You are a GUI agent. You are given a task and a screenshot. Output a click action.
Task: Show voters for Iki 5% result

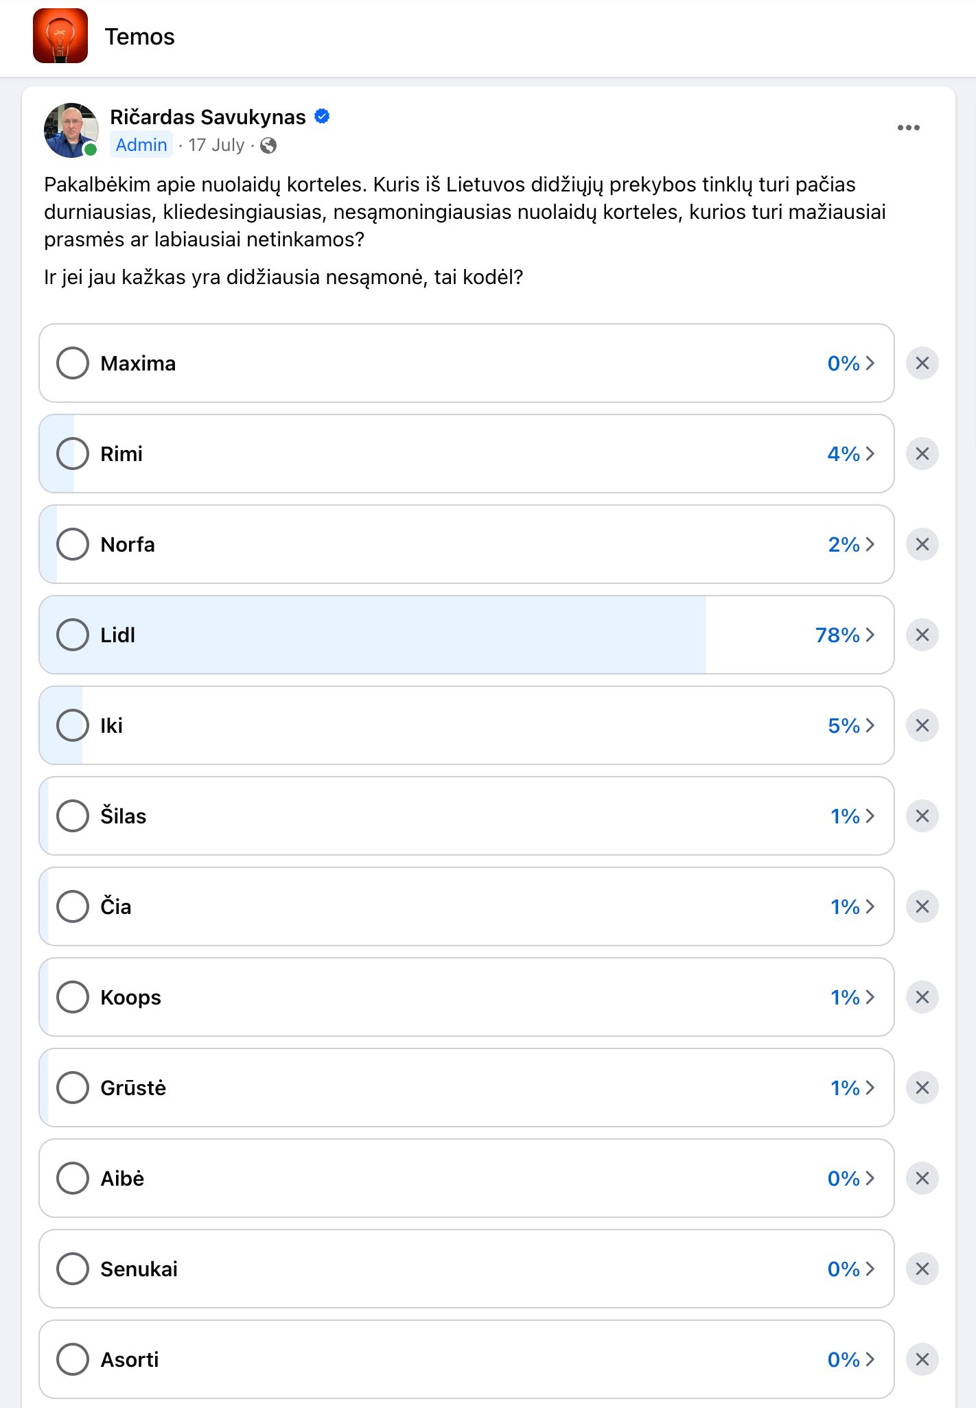851,725
